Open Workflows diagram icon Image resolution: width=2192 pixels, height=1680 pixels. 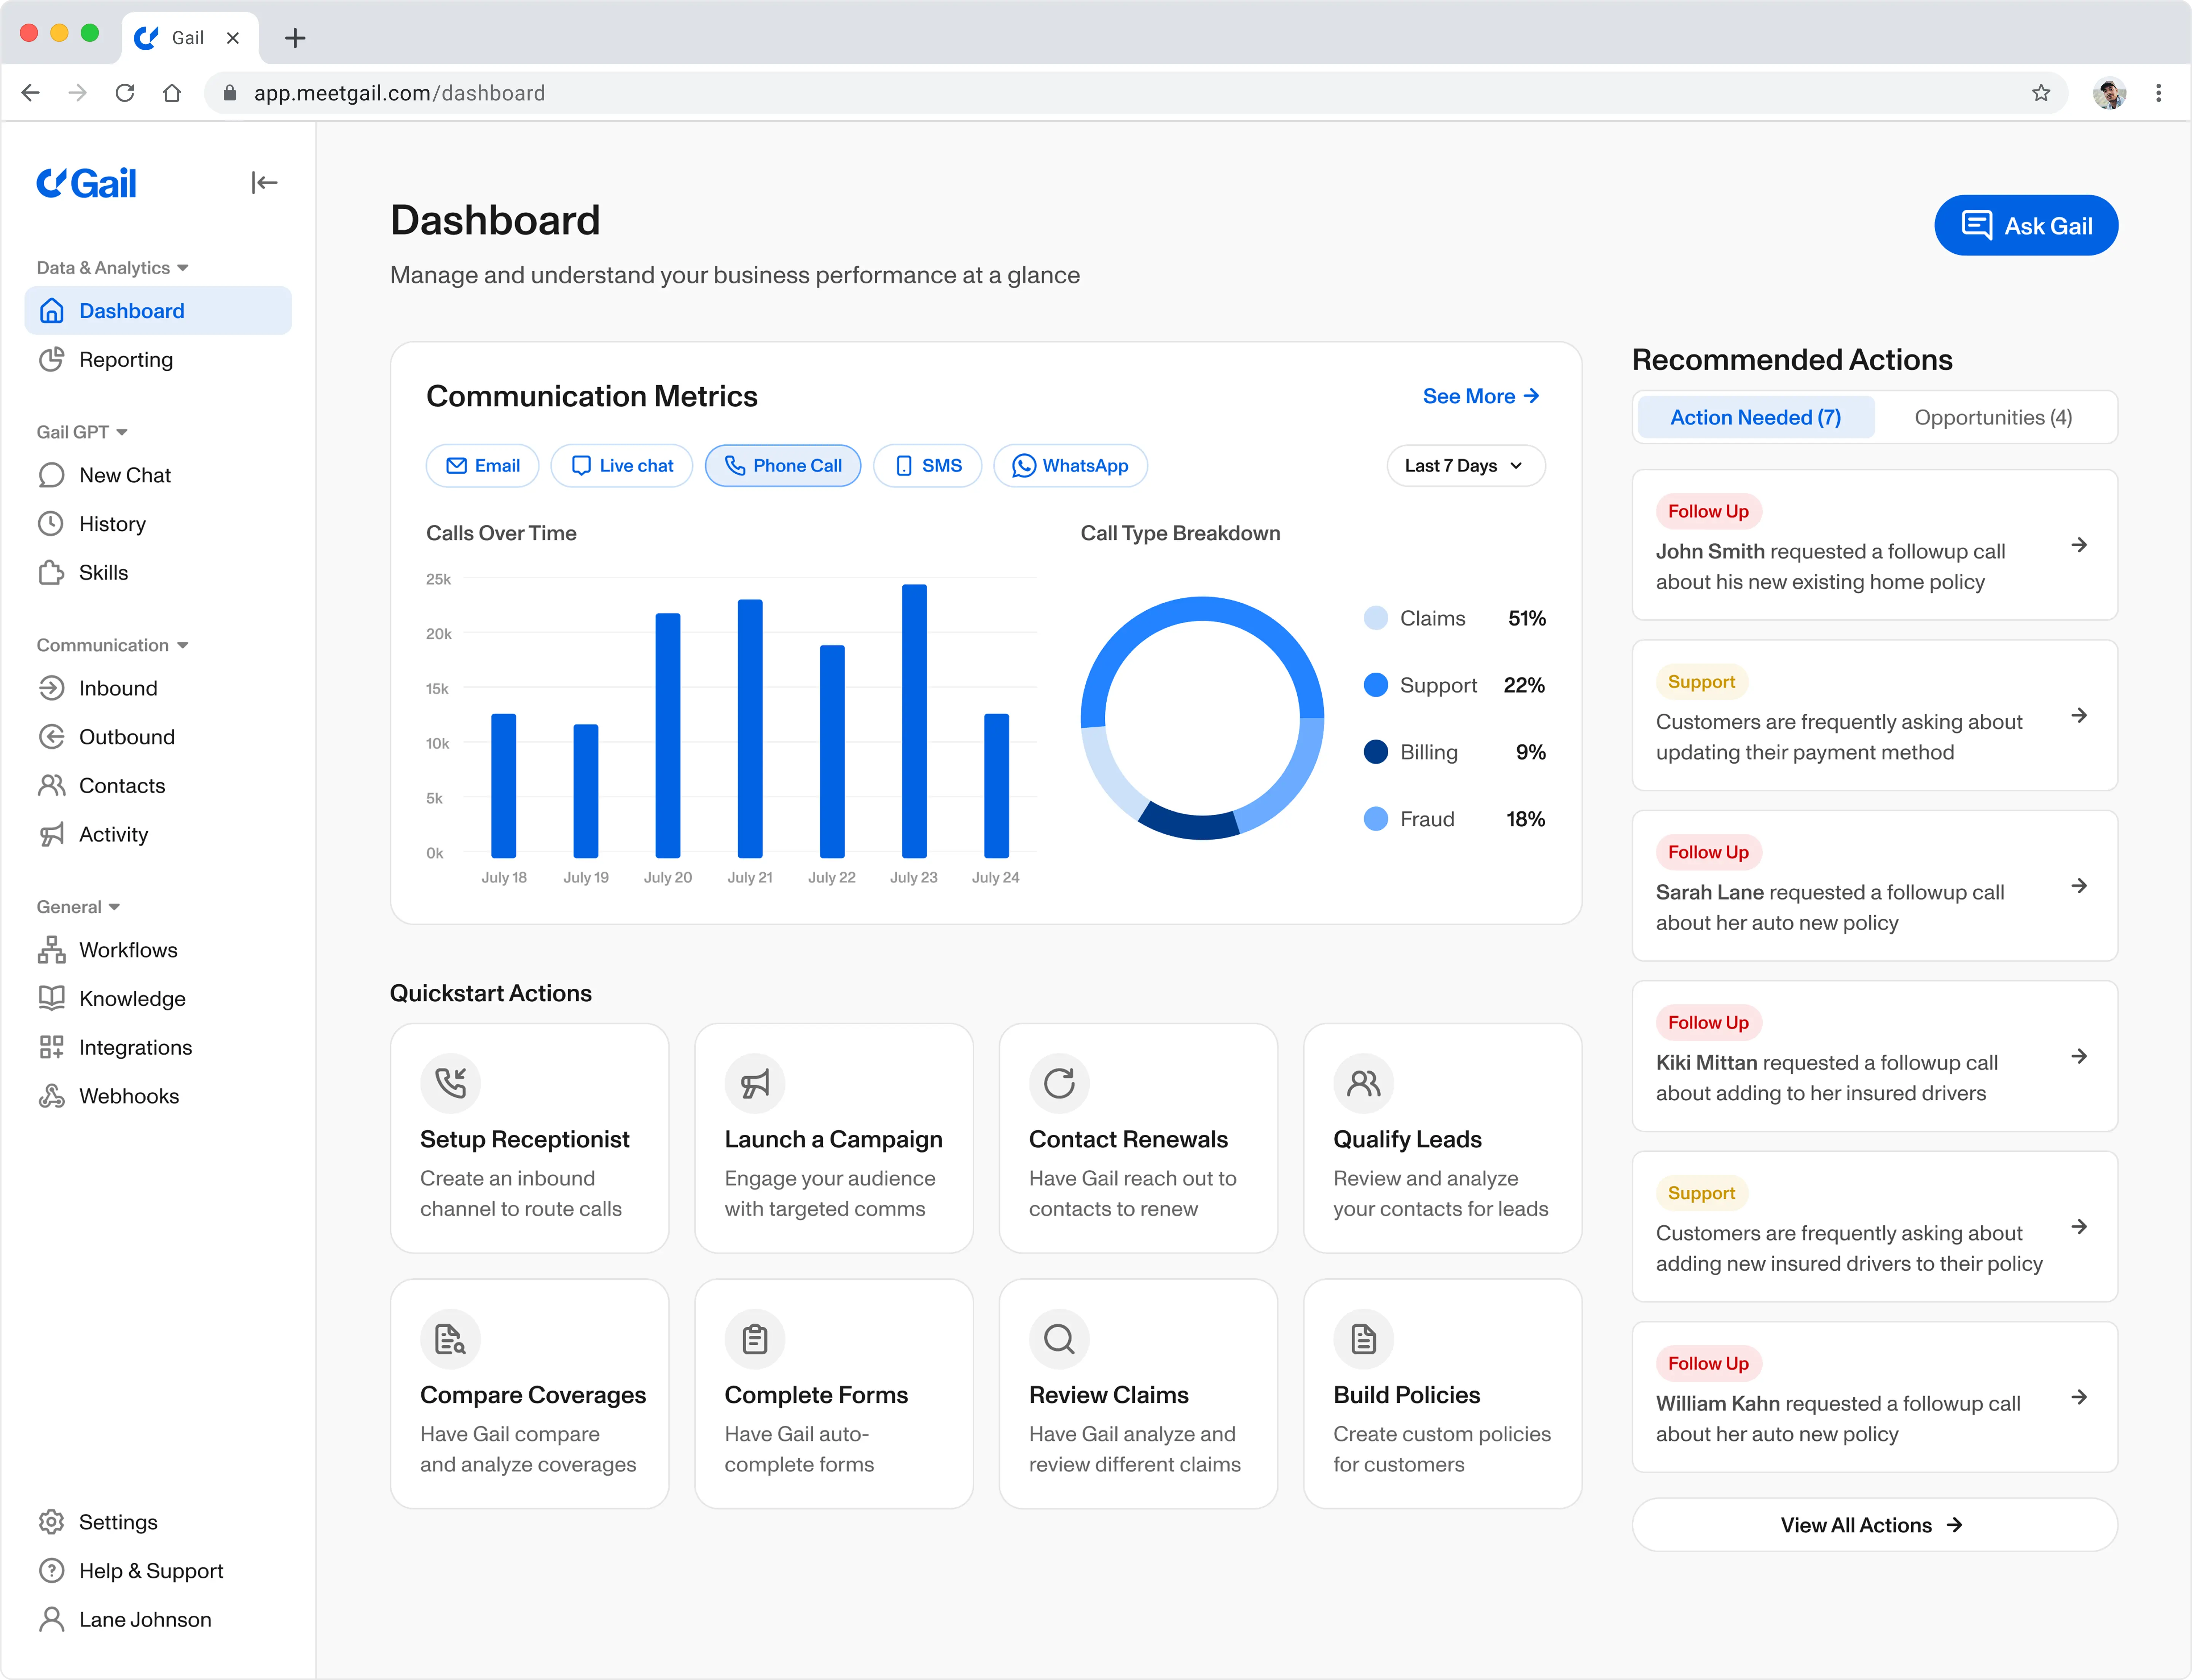tap(52, 950)
